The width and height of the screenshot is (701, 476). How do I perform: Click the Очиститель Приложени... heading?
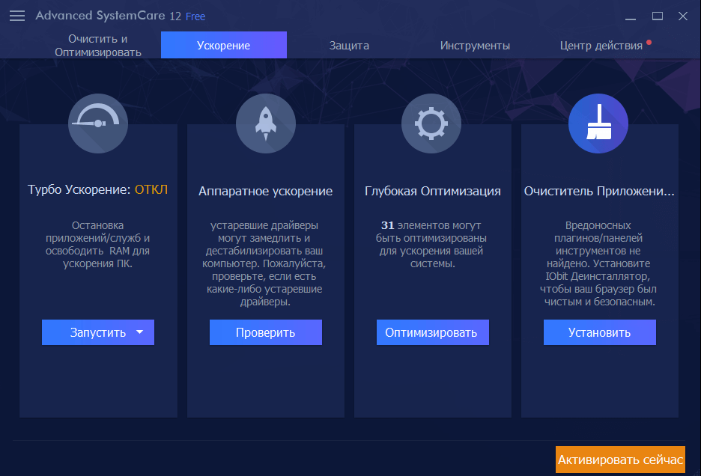click(599, 191)
